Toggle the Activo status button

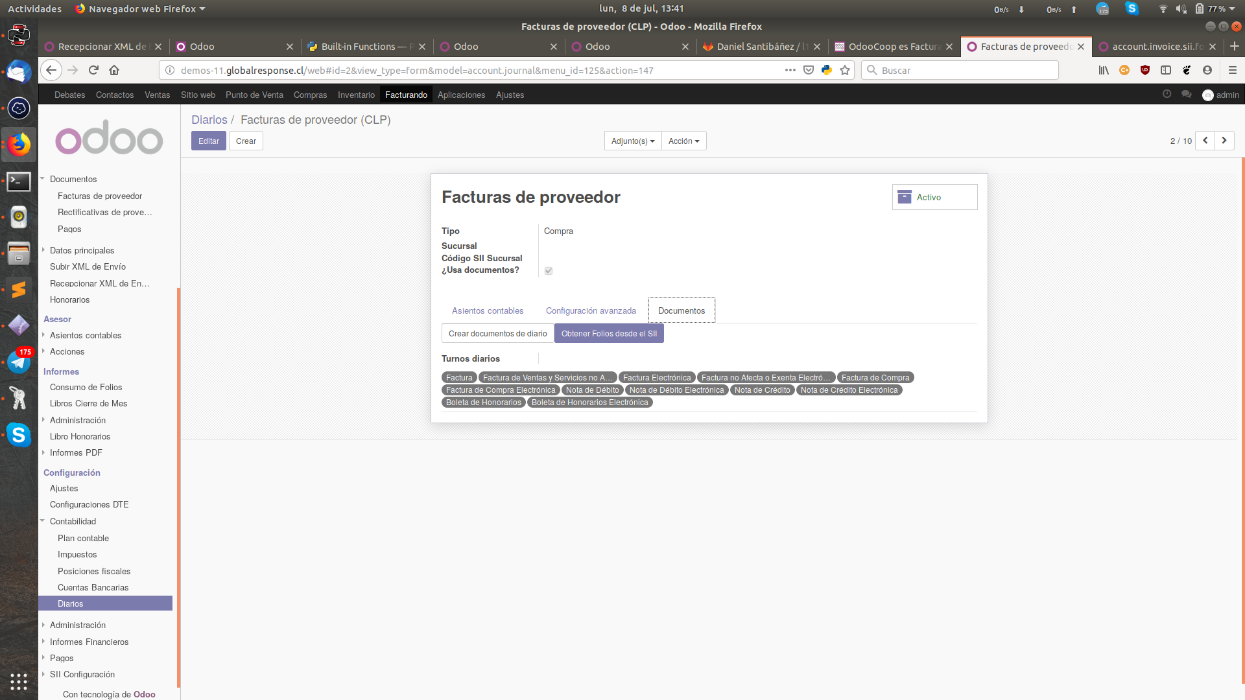tap(934, 197)
